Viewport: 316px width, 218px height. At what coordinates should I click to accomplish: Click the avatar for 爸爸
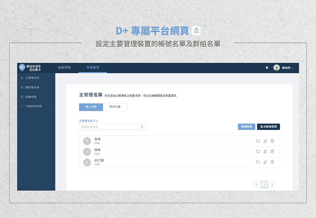[x=87, y=141]
